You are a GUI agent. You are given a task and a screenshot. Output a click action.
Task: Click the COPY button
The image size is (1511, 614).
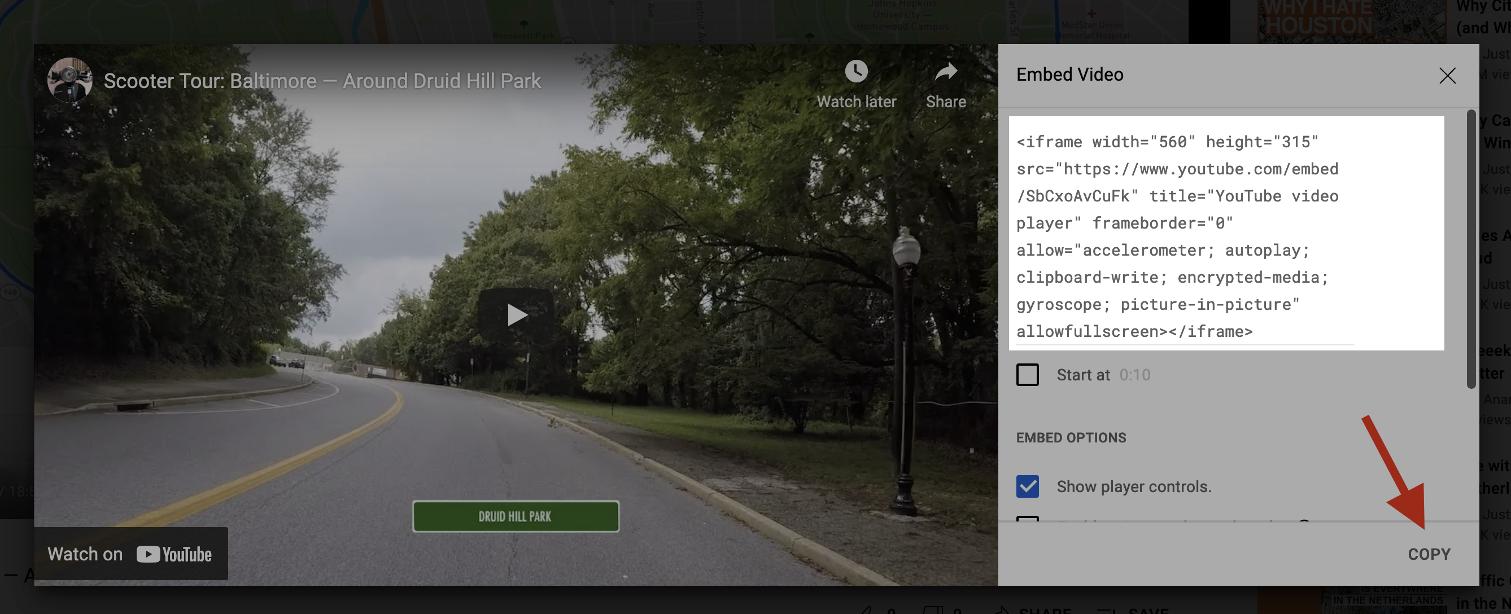[x=1429, y=554]
